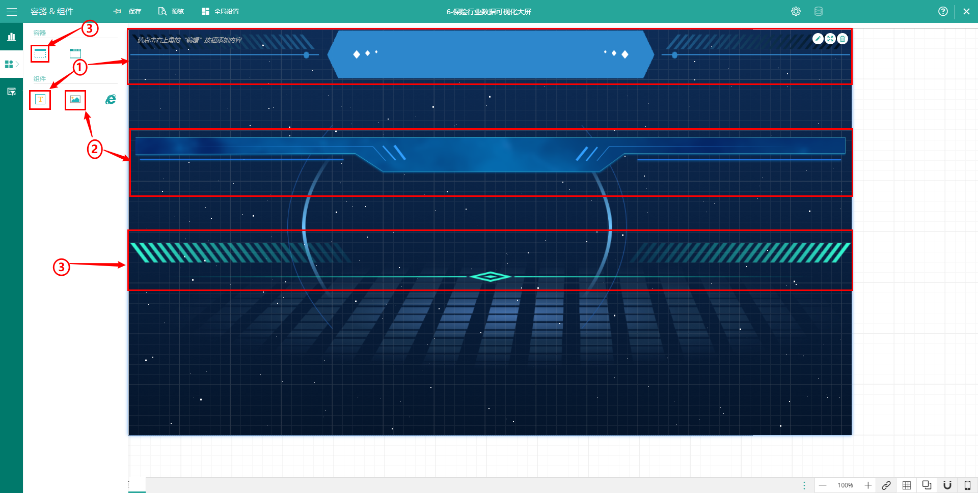Toggle the link icon in bottom bar
This screenshot has width=978, height=493.
[x=886, y=485]
